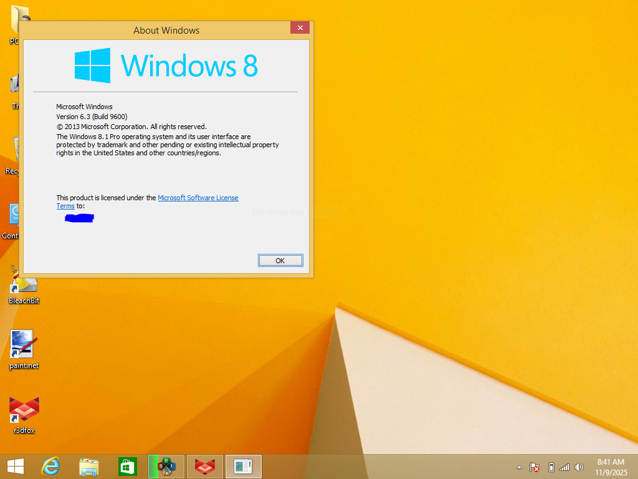Open volume speaker tray icon
Viewport: 638px width, 479px height.
tap(579, 467)
